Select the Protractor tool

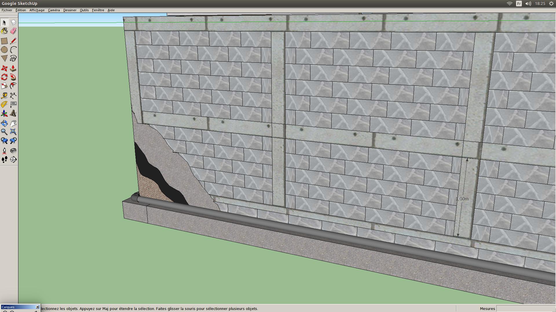4,104
